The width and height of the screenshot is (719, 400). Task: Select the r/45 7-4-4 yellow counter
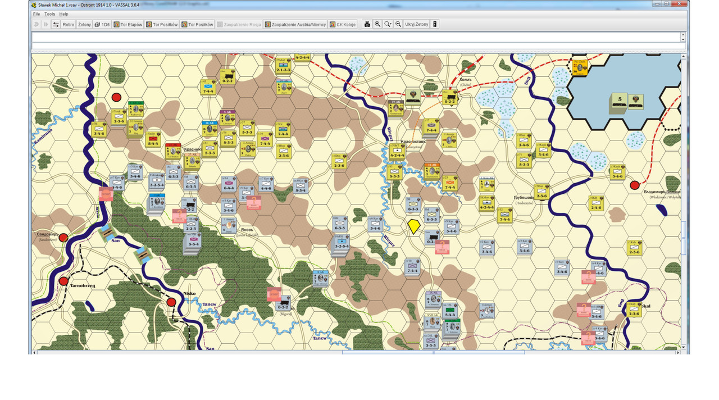point(208,86)
